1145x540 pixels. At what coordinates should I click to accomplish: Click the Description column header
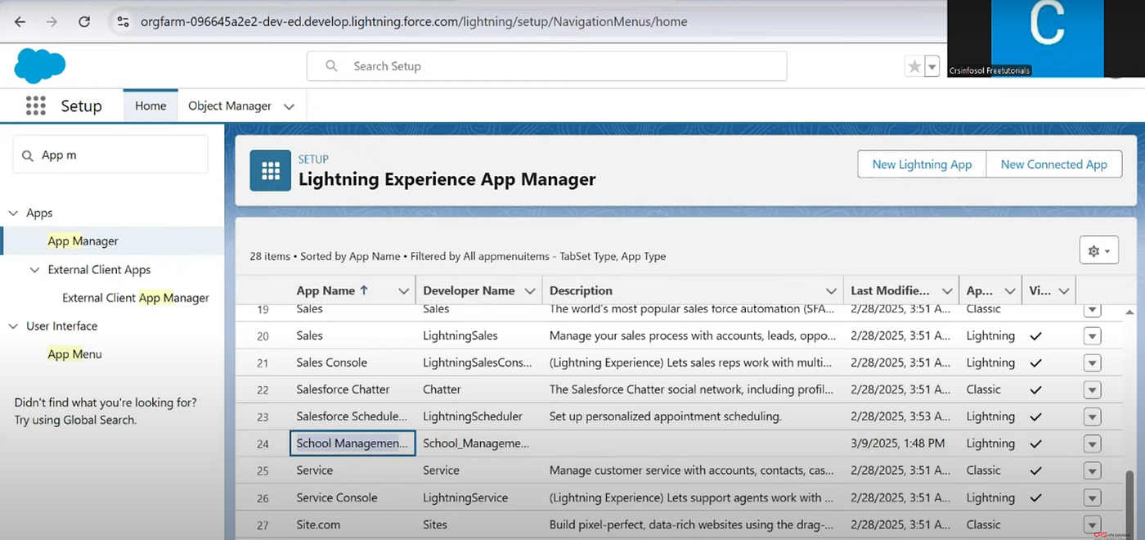coord(581,290)
